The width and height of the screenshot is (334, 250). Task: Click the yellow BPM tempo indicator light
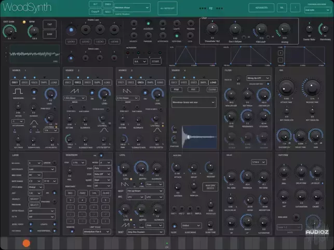[x=24, y=22]
